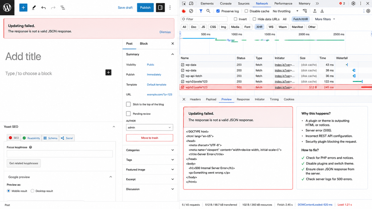Open the No throttling dropdown
Image resolution: width=372 pixels, height=209 pixels.
(x=286, y=11)
